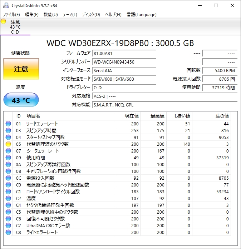Click the CrystalDiskInfo app icon in title bar
This screenshot has height=249, width=241.
[x=6, y=5]
